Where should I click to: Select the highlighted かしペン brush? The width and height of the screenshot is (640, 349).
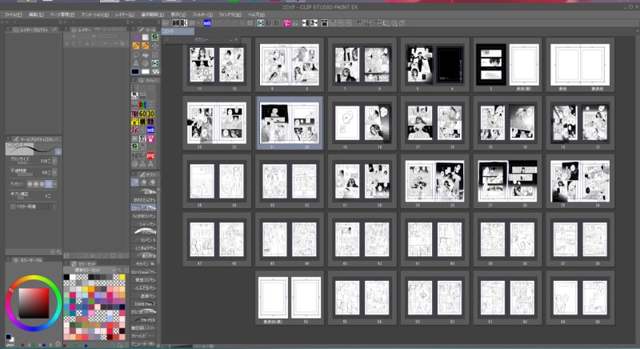click(x=143, y=208)
